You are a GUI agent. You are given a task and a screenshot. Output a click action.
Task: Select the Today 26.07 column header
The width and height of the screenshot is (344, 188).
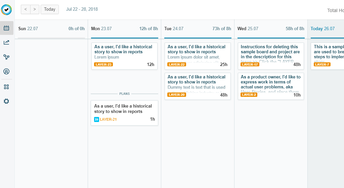[322, 29]
